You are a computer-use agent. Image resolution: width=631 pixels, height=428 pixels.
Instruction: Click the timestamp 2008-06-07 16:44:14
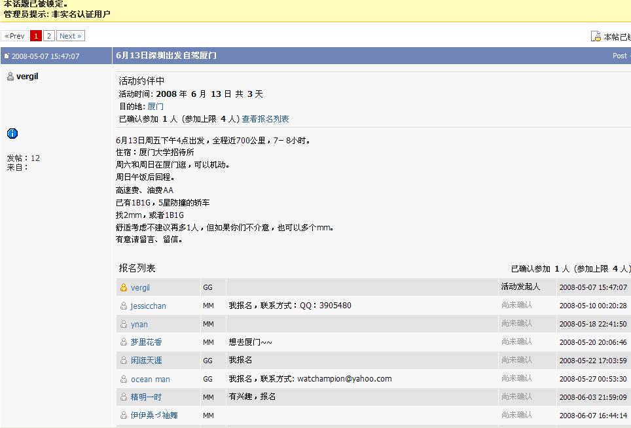593,415
